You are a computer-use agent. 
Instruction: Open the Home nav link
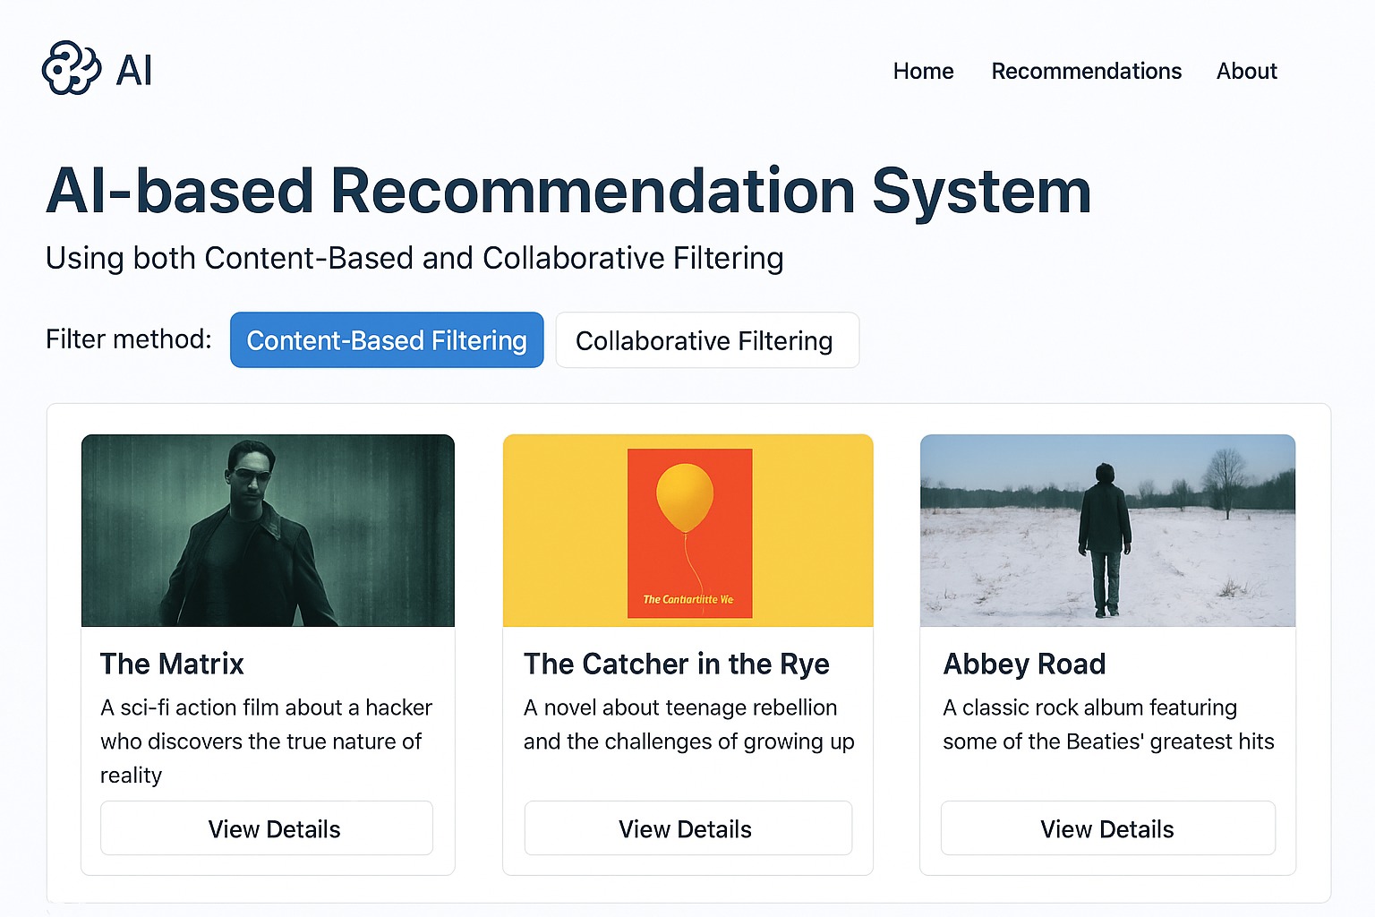[x=923, y=71]
